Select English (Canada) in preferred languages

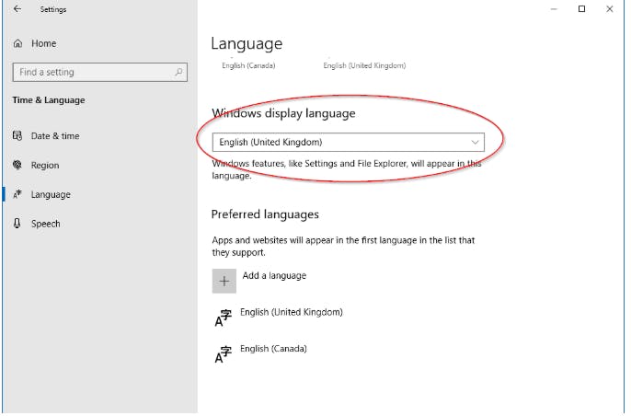(x=273, y=349)
